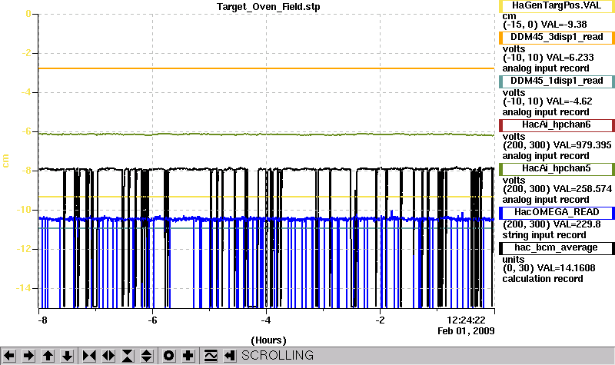
Task: Click the -8 hours x-axis tick label
Action: point(43,320)
